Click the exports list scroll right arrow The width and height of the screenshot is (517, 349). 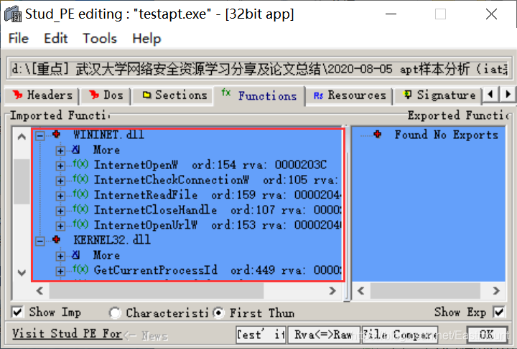tap(496, 291)
